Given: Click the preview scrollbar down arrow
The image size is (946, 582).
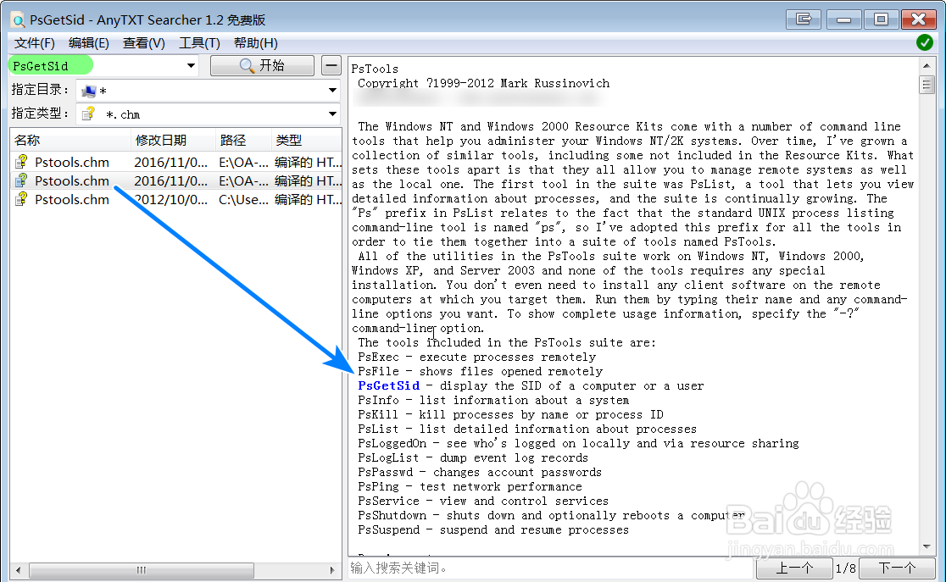Looking at the screenshot, I should coord(927,547).
